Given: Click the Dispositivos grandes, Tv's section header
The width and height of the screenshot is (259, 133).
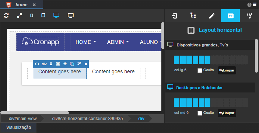Looking at the screenshot, I should [x=210, y=45].
